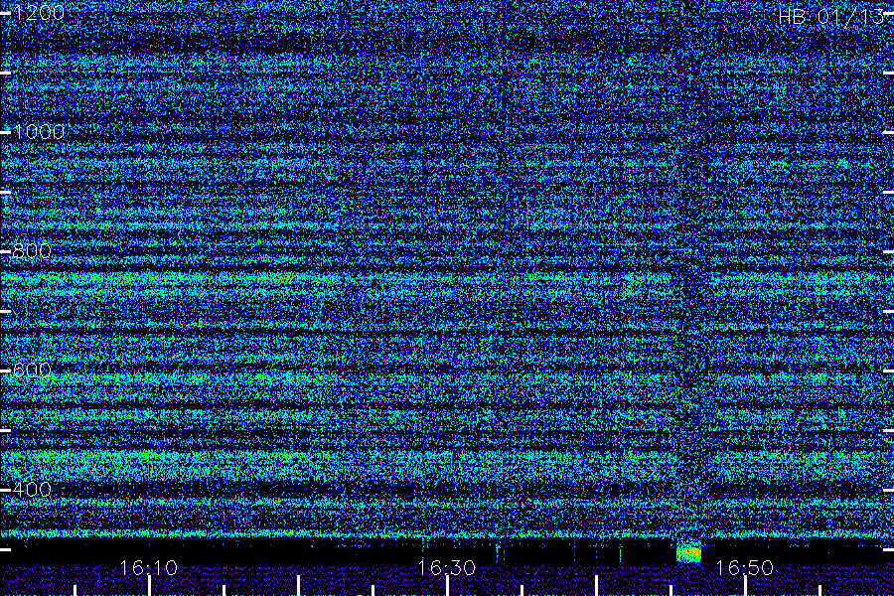894x596 pixels.
Task: Click the 800 frequency axis label
Action: (x=32, y=251)
